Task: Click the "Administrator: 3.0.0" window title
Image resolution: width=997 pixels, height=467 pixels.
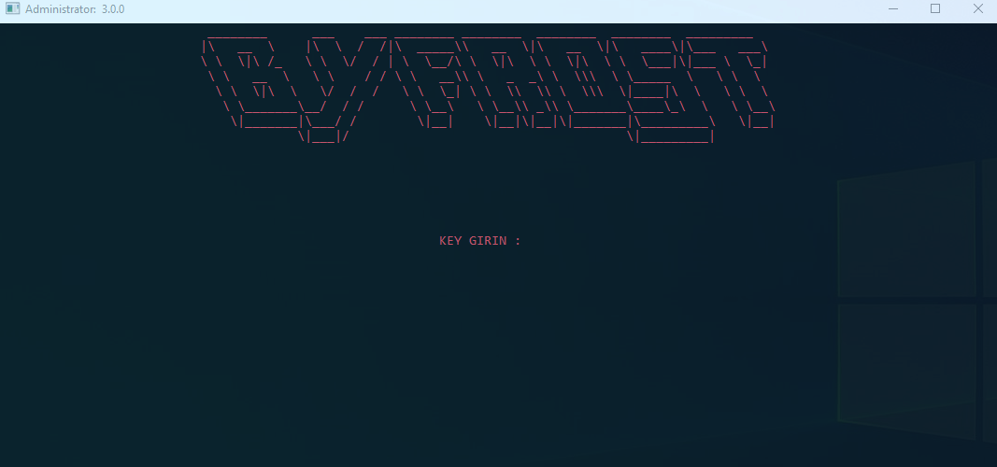Action: (75, 9)
